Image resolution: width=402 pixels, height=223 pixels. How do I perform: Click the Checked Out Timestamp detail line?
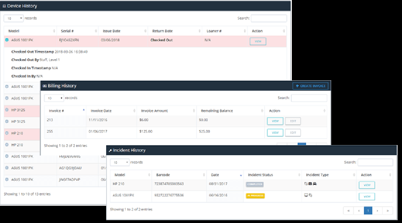click(49, 52)
